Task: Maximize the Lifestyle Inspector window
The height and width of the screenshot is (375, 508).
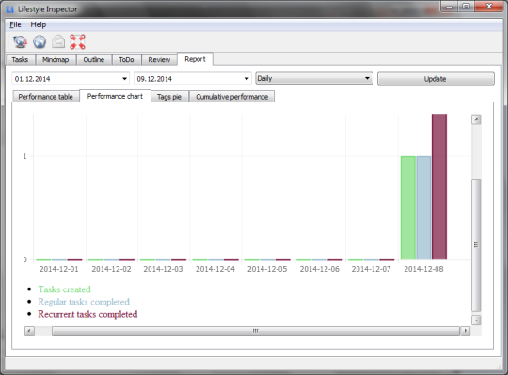Action: coord(467,7)
